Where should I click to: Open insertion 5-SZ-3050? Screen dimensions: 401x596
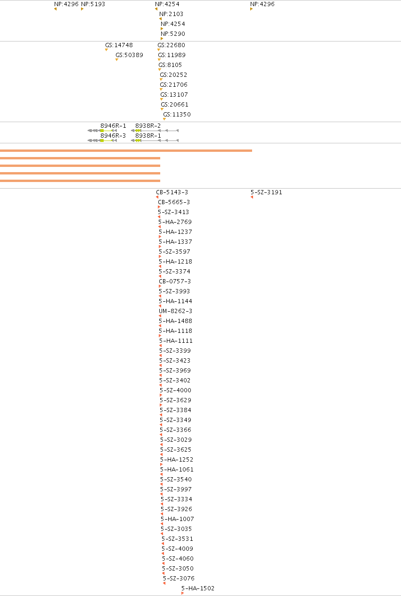[178, 569]
